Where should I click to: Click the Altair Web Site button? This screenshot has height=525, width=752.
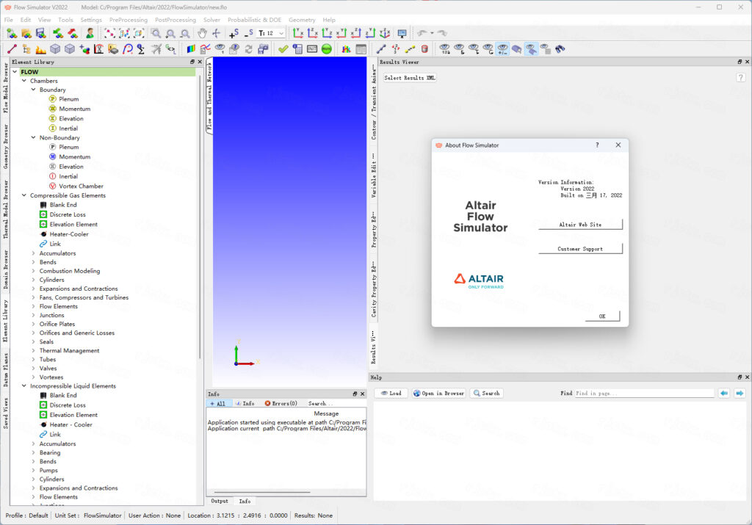[580, 225]
